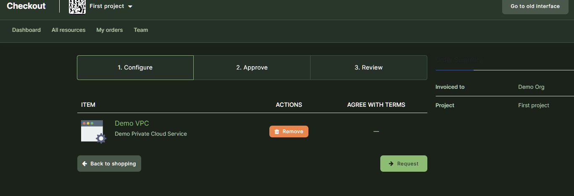Image resolution: width=574 pixels, height=196 pixels.
Task: Switch to the 2. Approve step
Action: coord(252,67)
